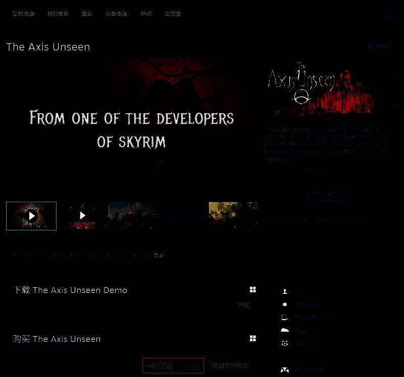This screenshot has height=377, width=404.
Task: Open the 新鲜推荐 menu
Action: tap(58, 14)
